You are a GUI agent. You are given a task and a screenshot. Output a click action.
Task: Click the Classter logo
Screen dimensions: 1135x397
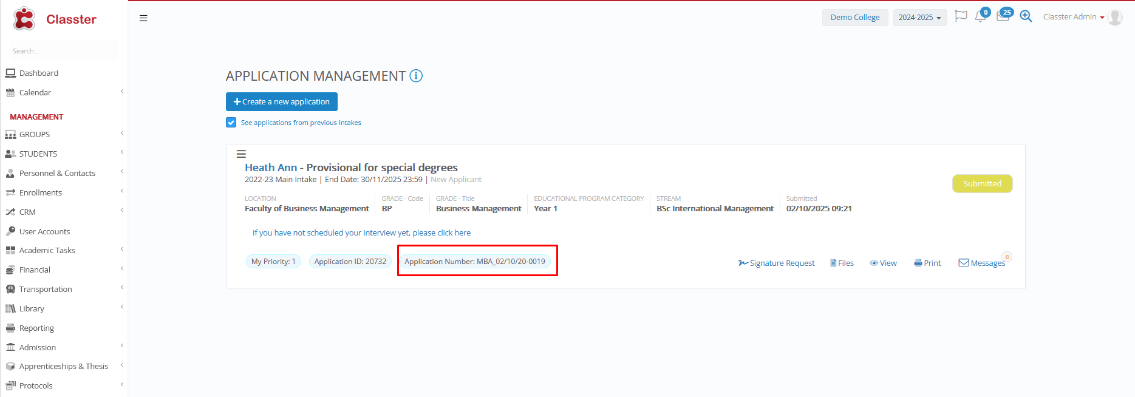pos(55,19)
